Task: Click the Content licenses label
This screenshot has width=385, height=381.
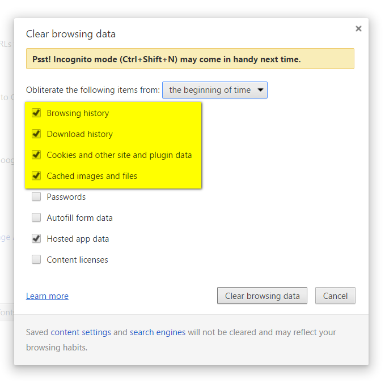Action: 77,260
